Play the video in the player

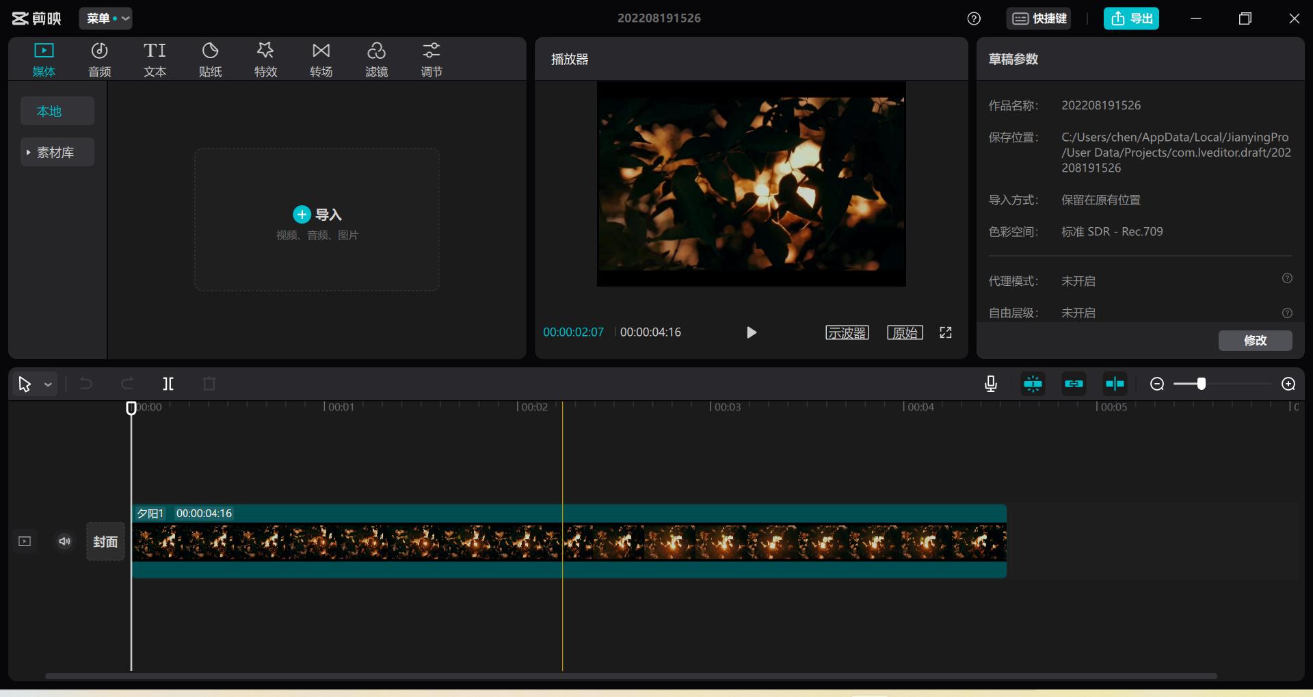coord(751,332)
